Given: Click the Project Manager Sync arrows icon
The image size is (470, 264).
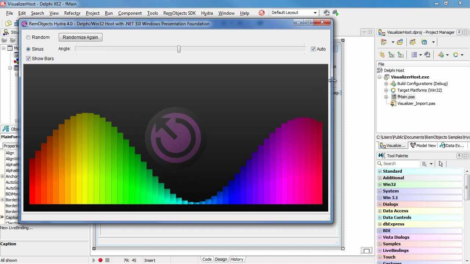Looking at the screenshot, I should coord(382,55).
